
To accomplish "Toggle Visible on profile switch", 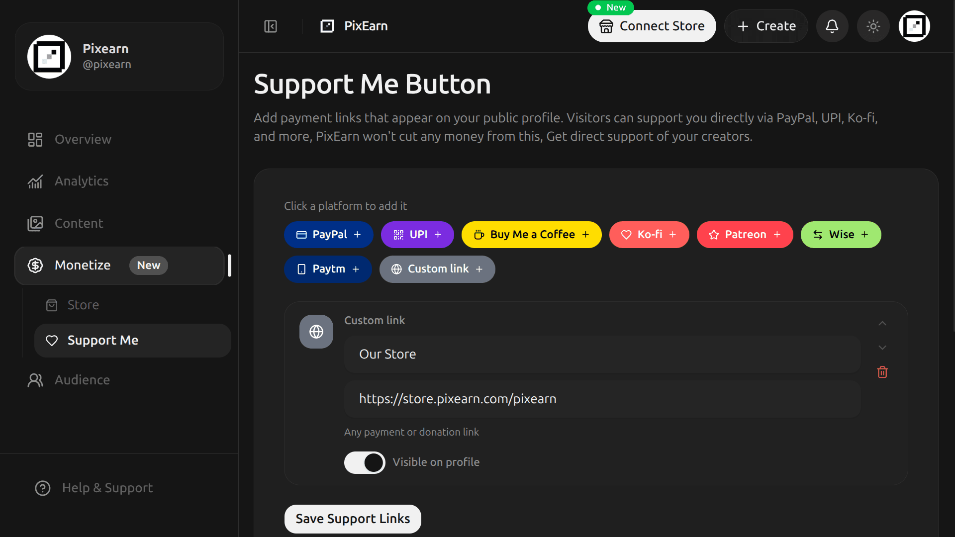I will tap(365, 462).
